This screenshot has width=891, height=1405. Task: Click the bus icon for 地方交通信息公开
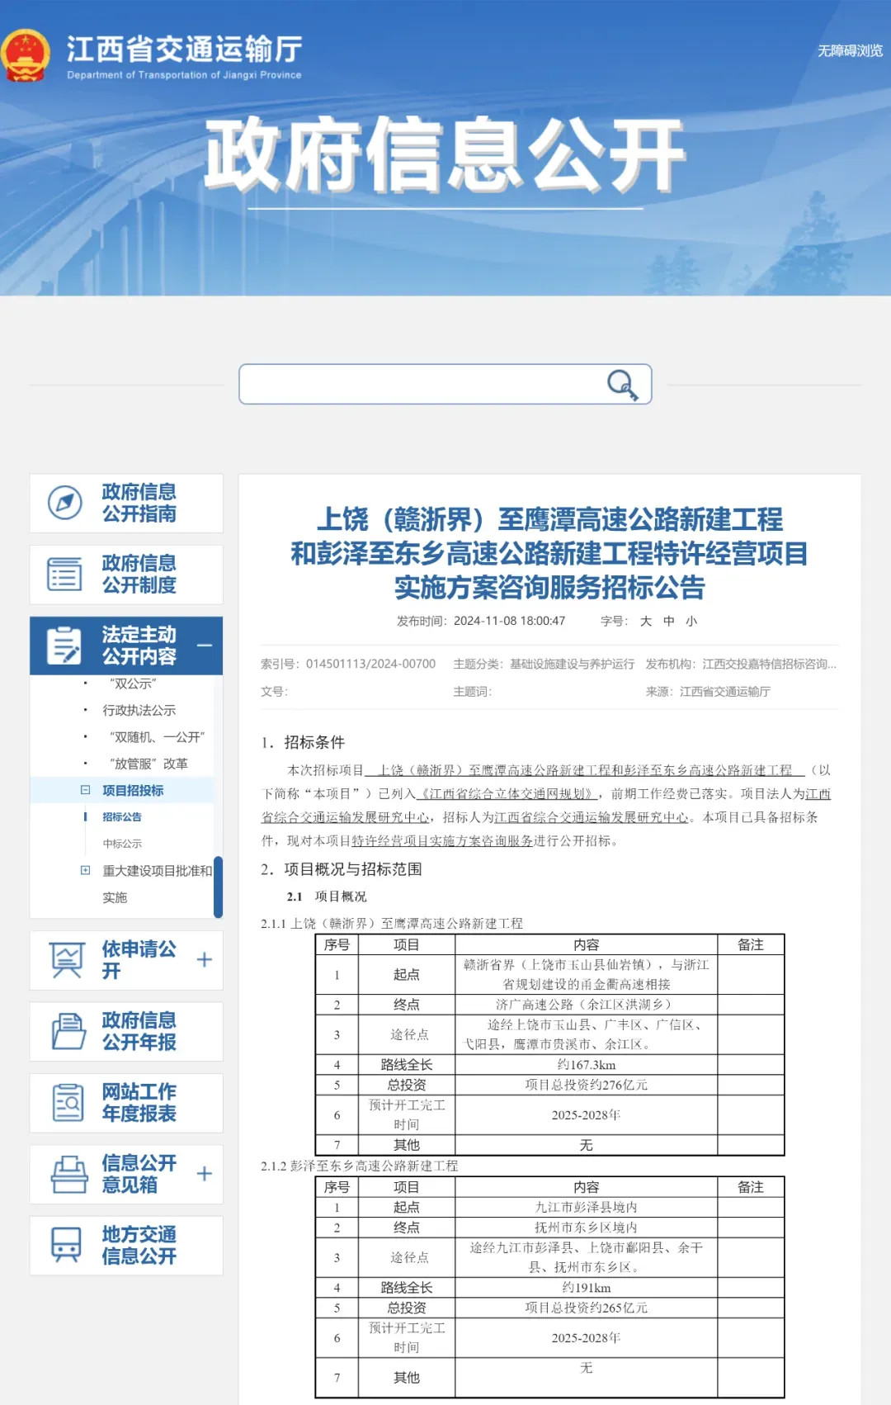(x=67, y=1245)
